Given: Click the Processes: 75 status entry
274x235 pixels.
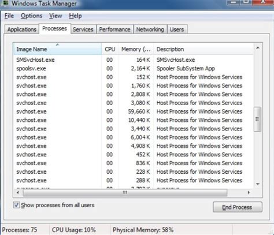Looking at the screenshot, I should [x=20, y=230].
